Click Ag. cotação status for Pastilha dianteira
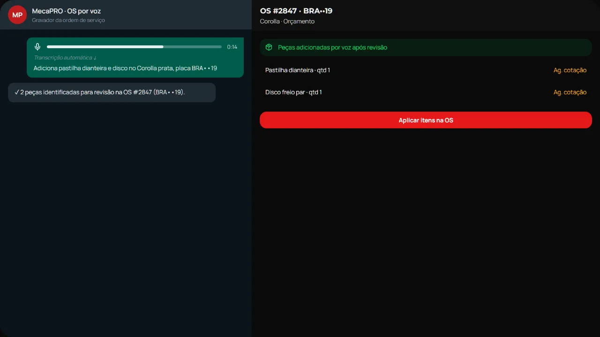Screen dimensions: 600x337 570,70
